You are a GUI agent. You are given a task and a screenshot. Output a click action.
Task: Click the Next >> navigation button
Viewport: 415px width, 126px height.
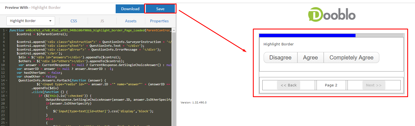click(374, 85)
